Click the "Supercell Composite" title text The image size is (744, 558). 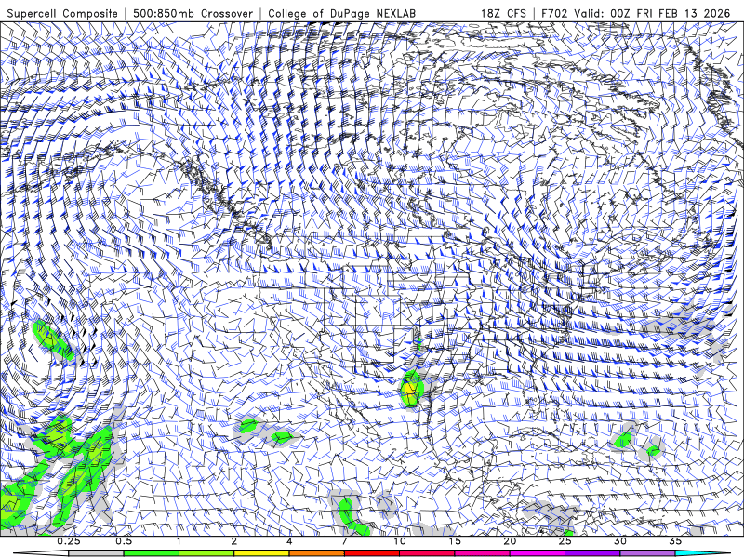[62, 13]
